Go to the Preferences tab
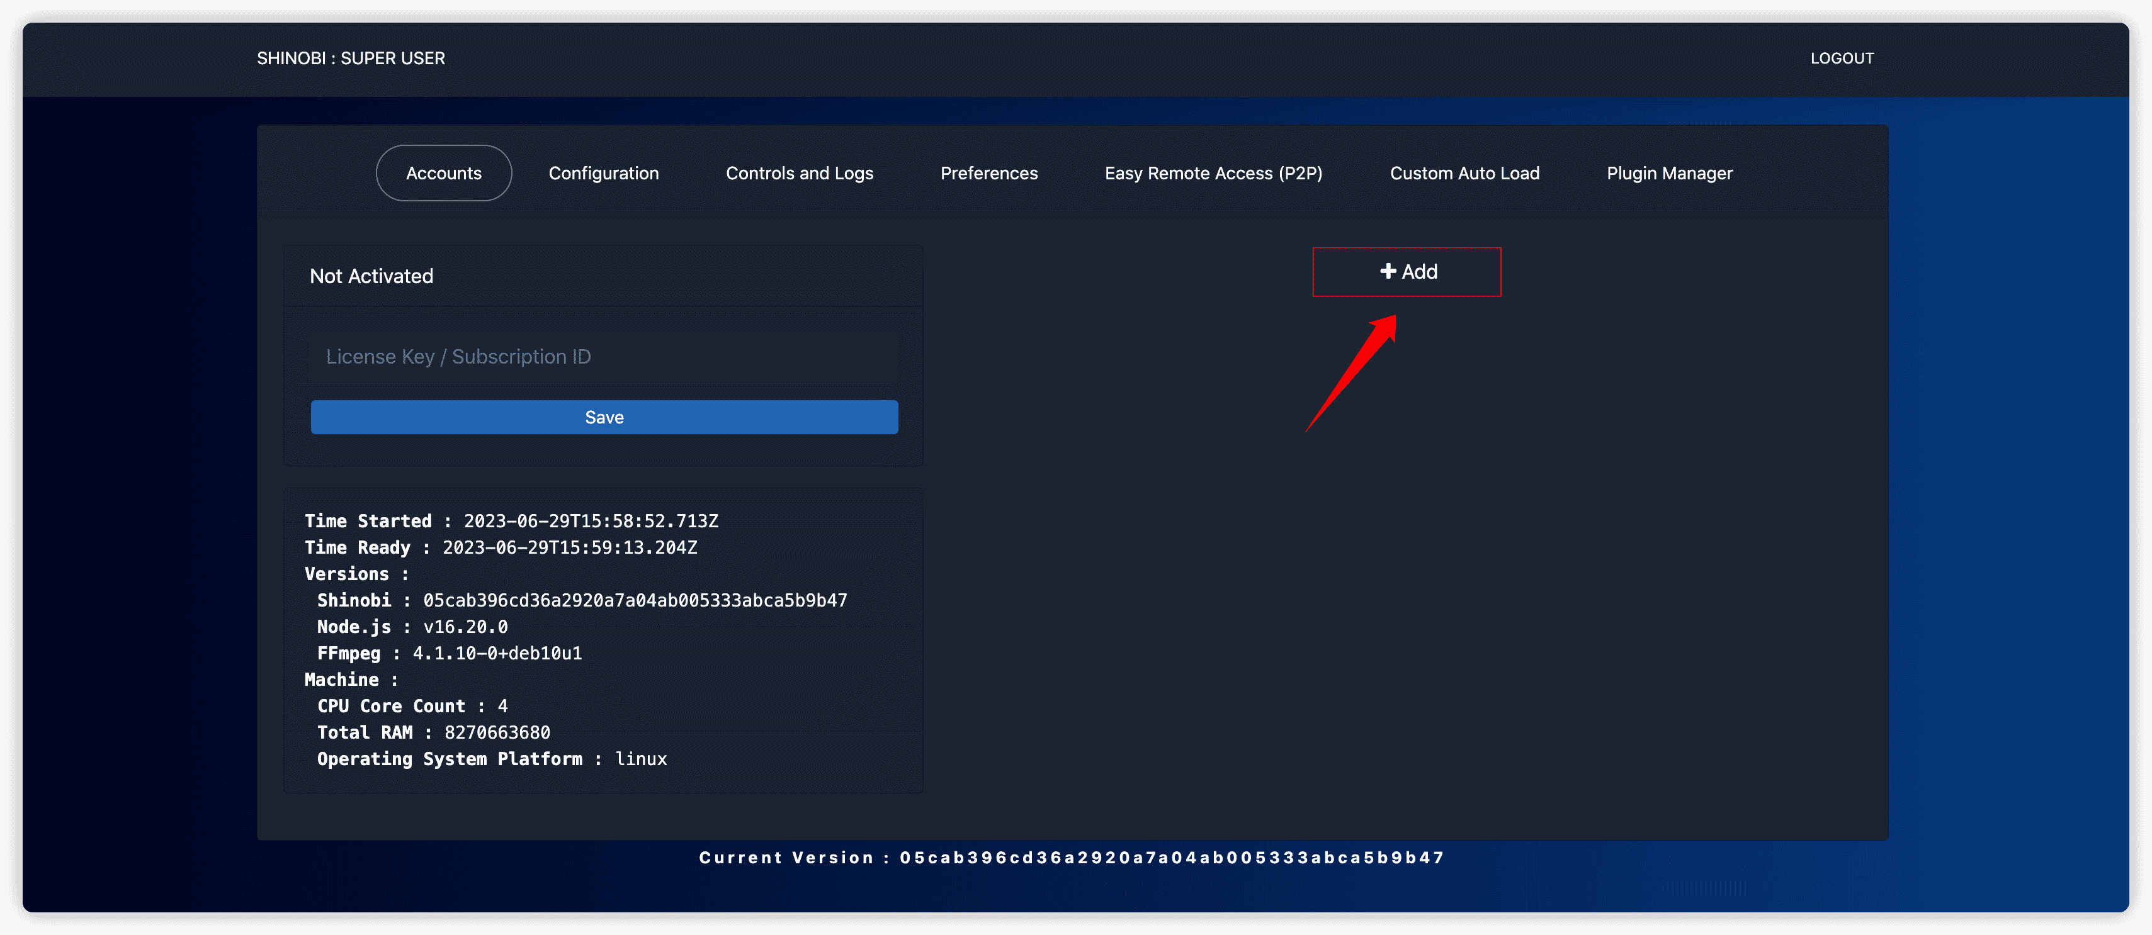 (x=988, y=174)
